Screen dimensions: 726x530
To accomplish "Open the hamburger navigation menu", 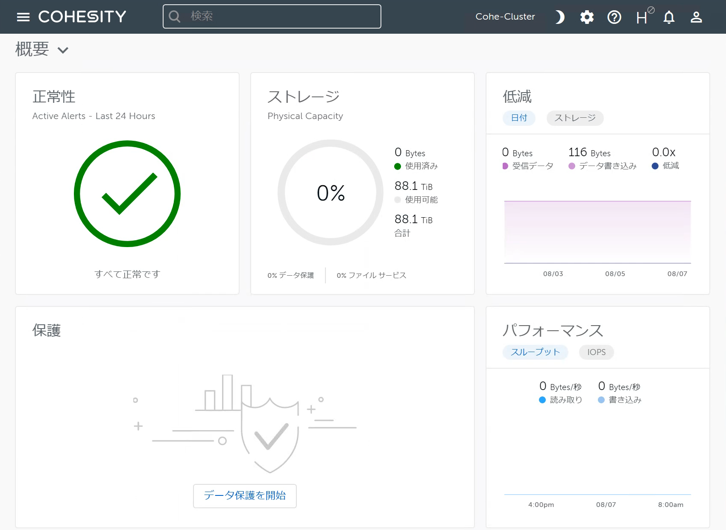I will [23, 17].
